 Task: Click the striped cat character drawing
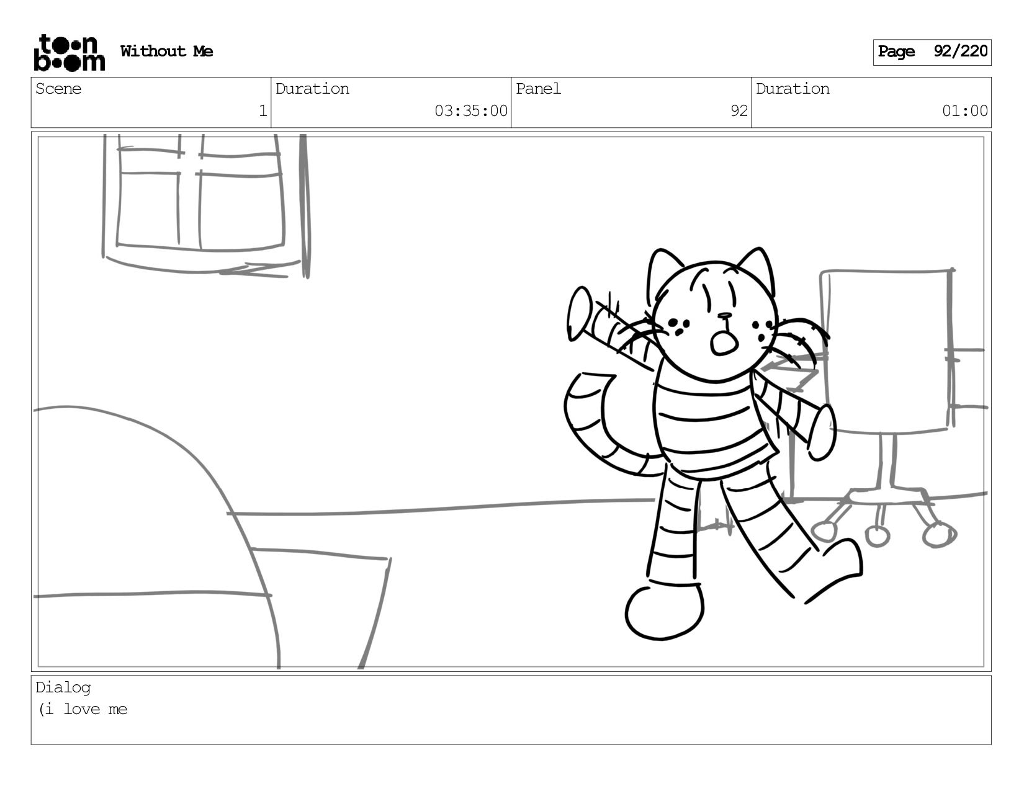(714, 443)
